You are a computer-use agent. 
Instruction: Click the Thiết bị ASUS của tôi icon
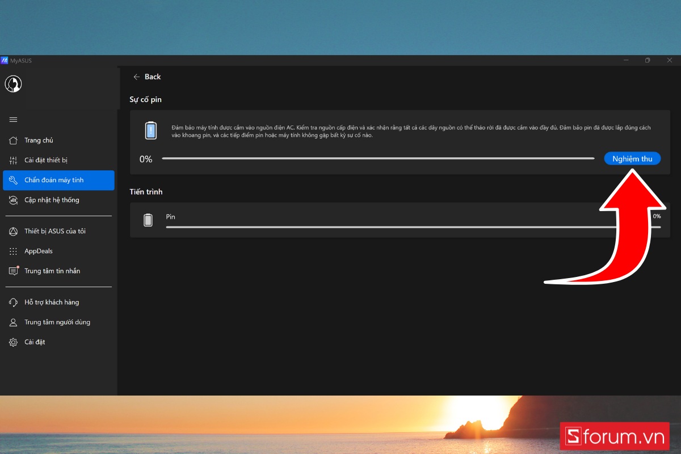13,231
